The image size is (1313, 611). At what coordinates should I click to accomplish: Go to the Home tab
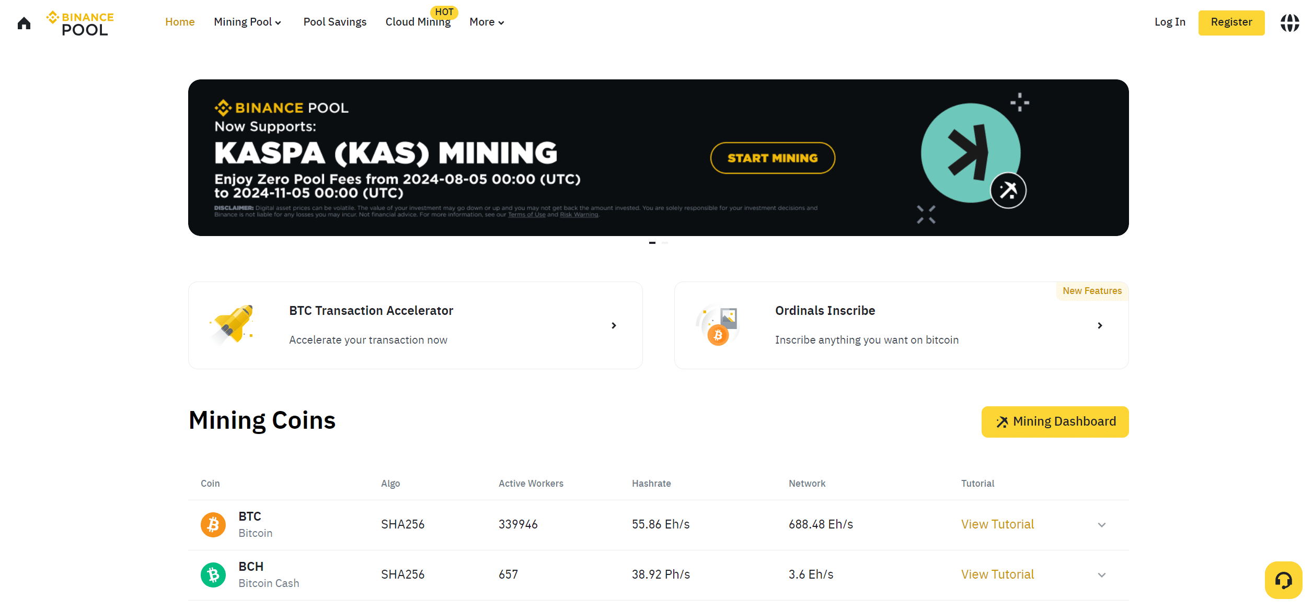click(x=180, y=22)
